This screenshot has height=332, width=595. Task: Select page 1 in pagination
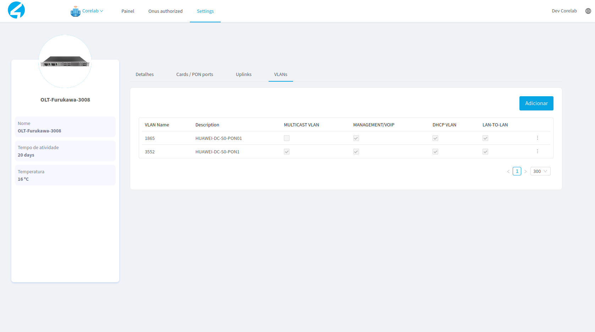[x=517, y=172]
